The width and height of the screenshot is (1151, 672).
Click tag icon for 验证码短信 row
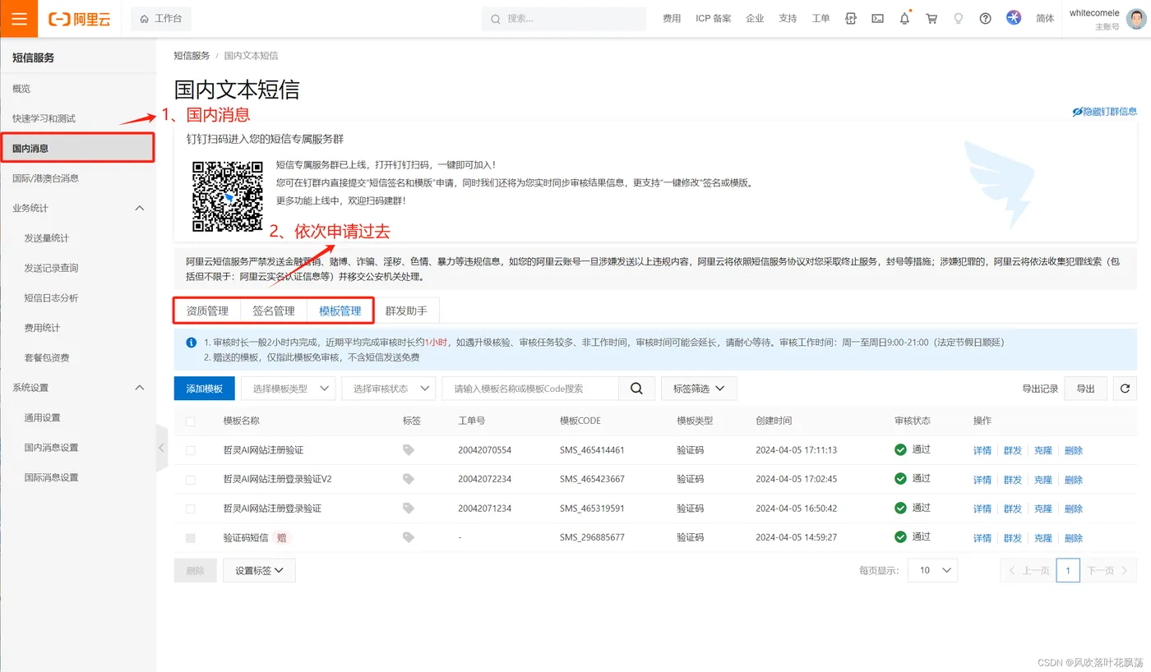409,537
